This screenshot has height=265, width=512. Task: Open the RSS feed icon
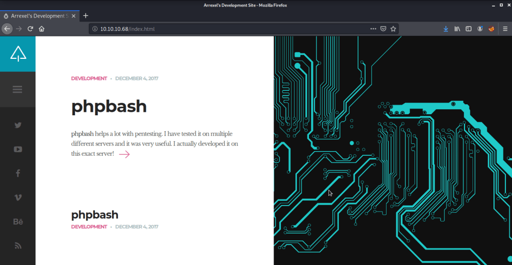point(18,246)
